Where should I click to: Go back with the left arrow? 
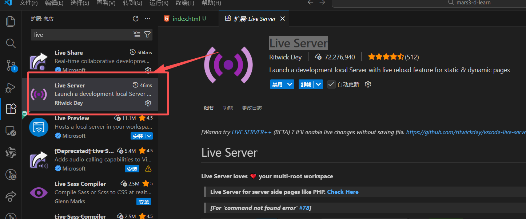310,3
